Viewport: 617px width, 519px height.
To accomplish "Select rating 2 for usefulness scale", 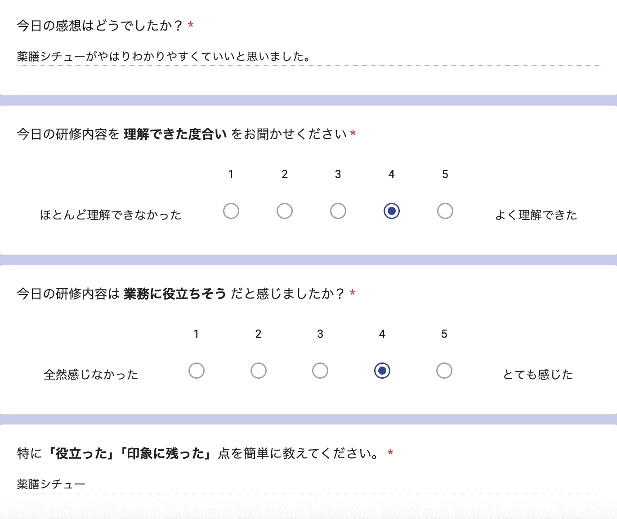I will pyautogui.click(x=258, y=370).
